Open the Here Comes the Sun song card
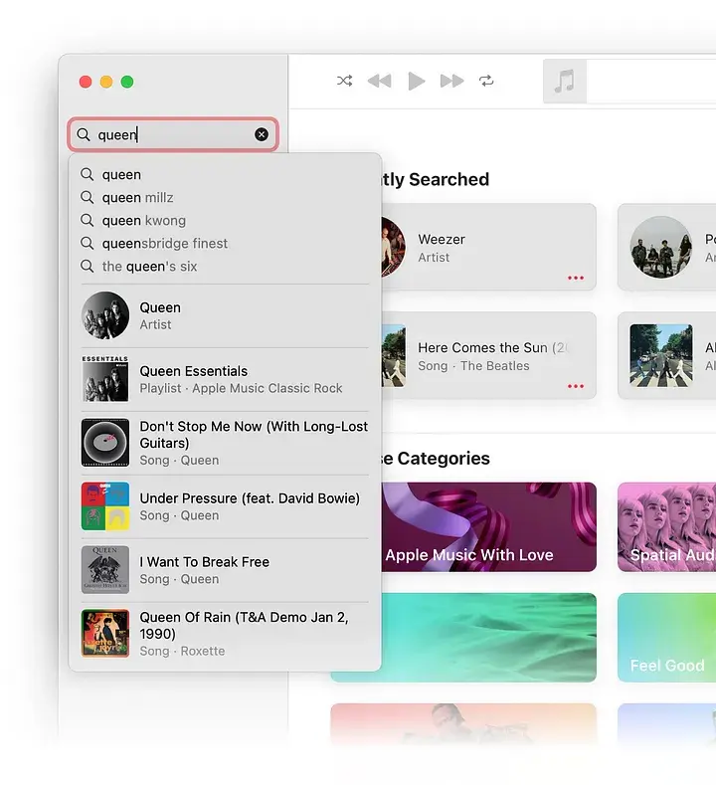The image size is (716, 785). coord(488,355)
